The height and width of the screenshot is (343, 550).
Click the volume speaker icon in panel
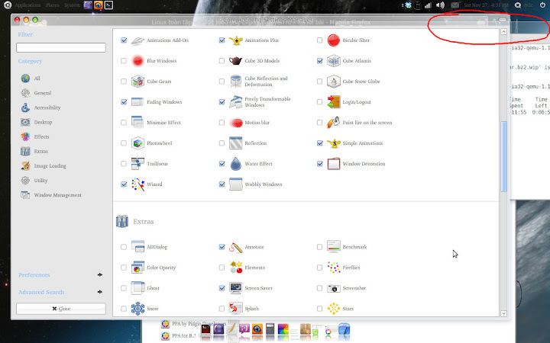coord(440,5)
